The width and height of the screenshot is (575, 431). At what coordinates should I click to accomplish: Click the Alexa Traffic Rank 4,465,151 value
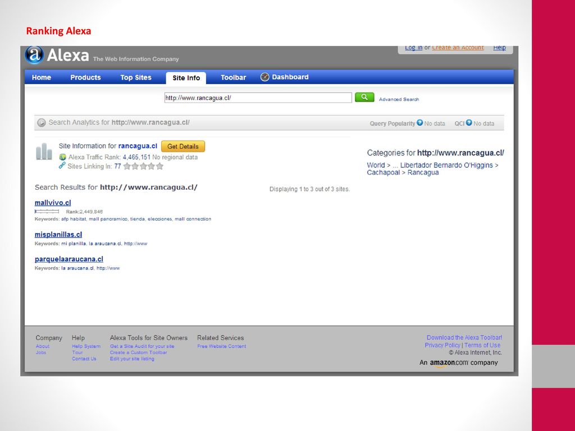(136, 157)
